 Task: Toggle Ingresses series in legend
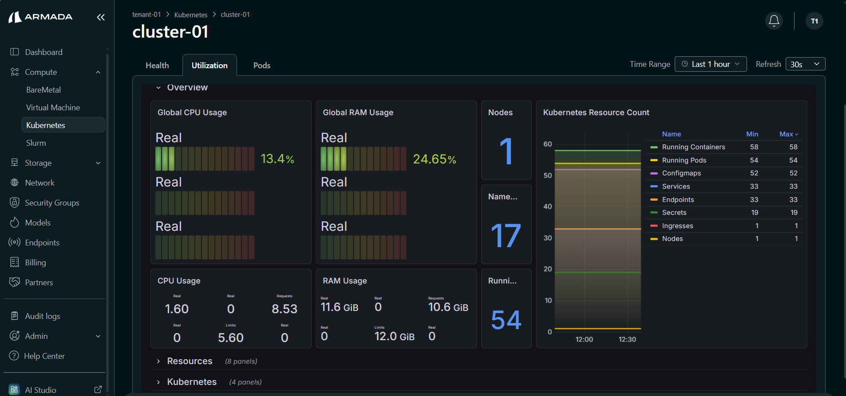(x=677, y=226)
